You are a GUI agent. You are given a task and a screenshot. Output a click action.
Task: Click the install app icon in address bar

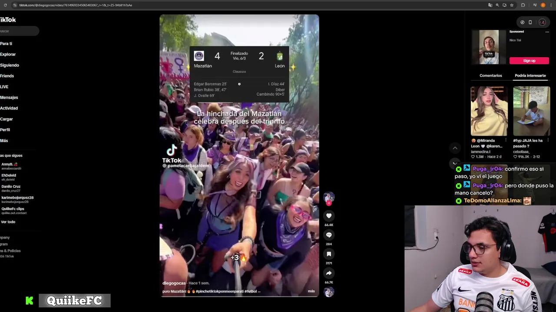click(x=504, y=5)
